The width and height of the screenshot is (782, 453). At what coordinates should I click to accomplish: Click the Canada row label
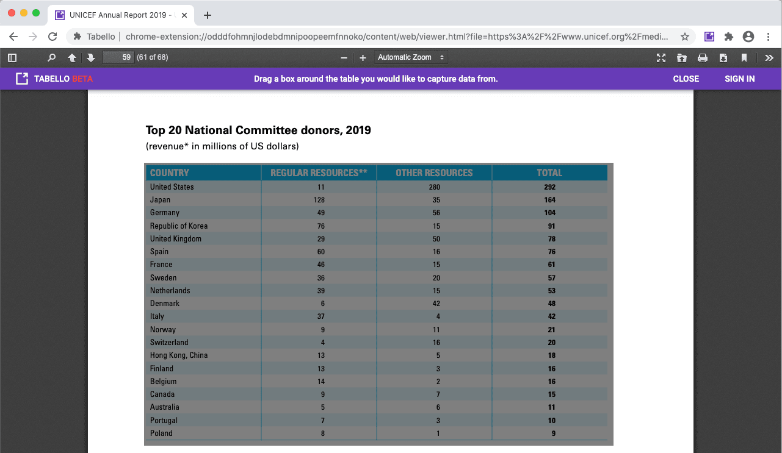(162, 394)
